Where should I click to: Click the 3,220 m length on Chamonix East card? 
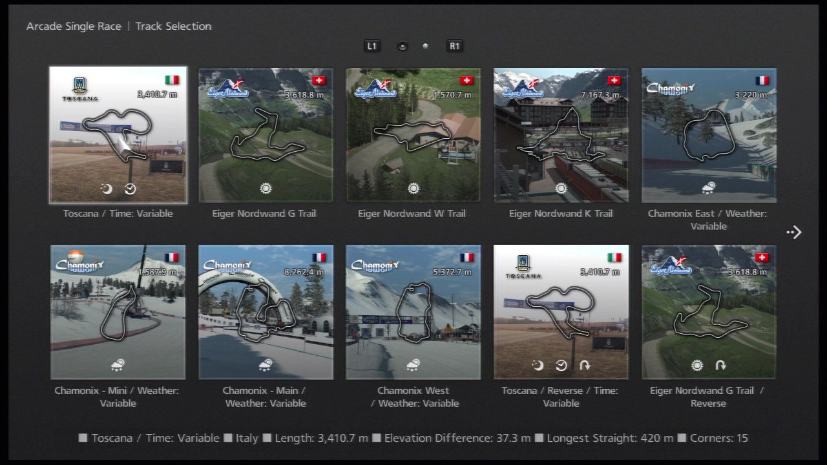tap(751, 95)
